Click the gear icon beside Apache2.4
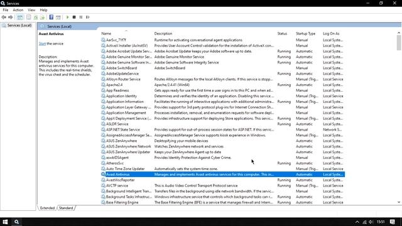The height and width of the screenshot is (226, 402). (x=103, y=85)
